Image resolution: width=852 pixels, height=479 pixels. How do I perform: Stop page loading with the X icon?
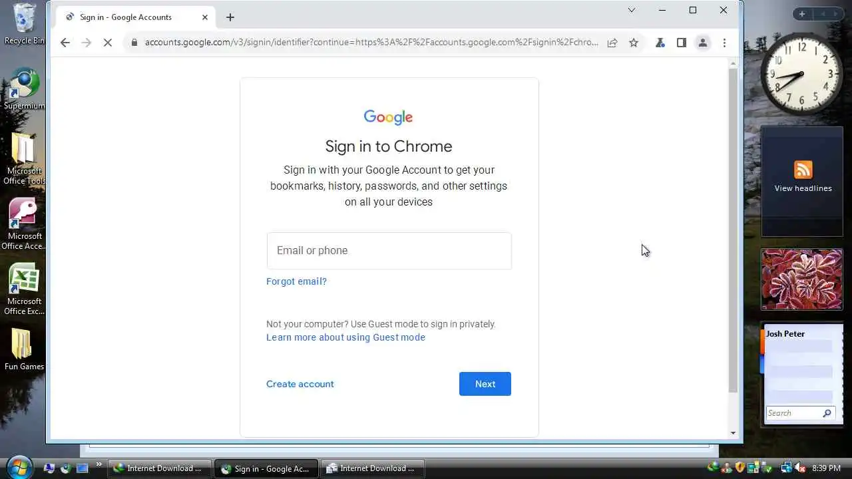(x=108, y=43)
